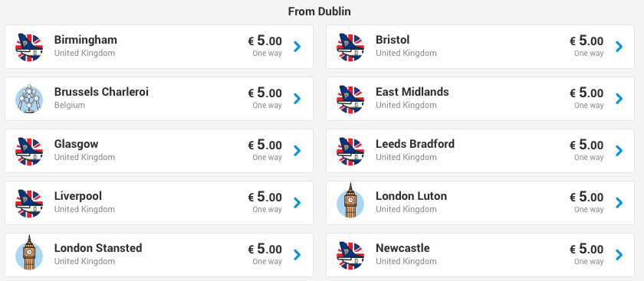Open Birmingham fare via blue chevron arrow
This screenshot has height=281, width=644.
[297, 47]
